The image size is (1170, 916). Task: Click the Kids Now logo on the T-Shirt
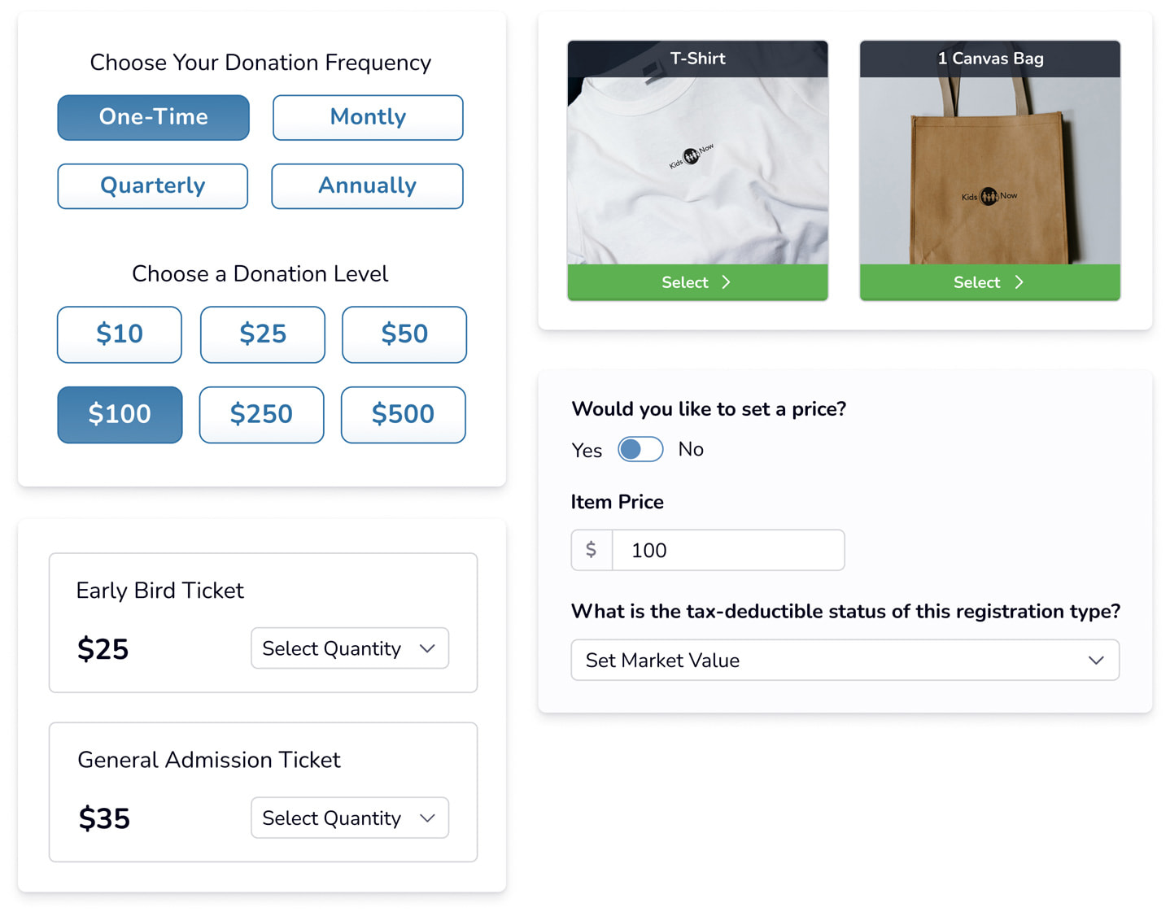click(691, 155)
